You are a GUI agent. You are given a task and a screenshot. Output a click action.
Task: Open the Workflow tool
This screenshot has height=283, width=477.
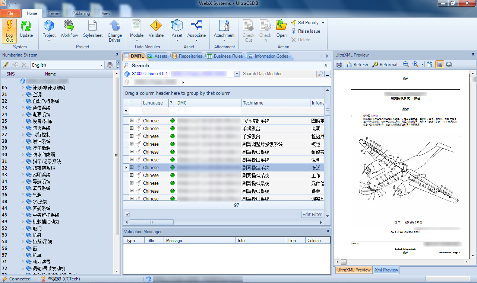(69, 29)
